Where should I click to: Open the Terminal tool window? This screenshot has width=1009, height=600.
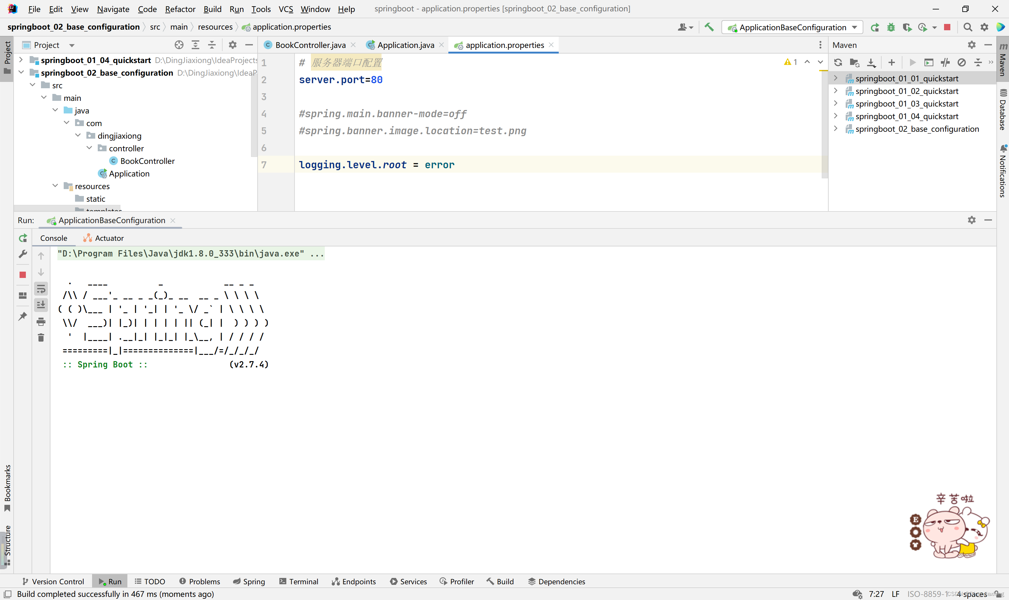tap(299, 581)
